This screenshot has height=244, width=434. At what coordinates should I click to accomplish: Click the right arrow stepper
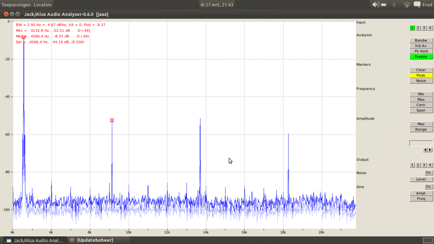point(430,150)
